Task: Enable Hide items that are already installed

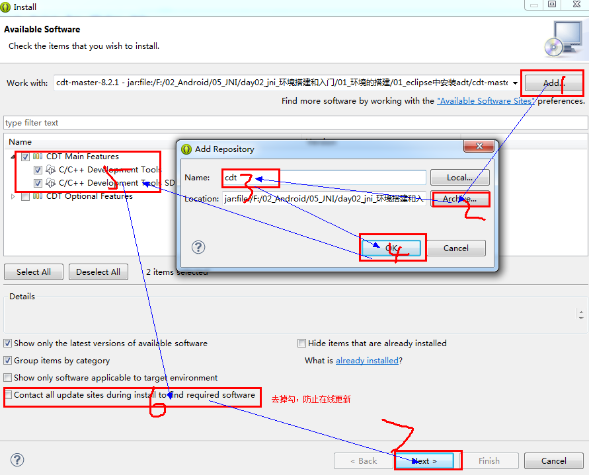Action: (301, 343)
